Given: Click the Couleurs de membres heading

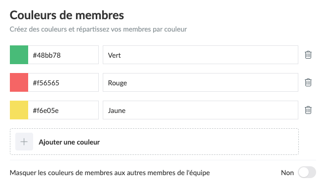Looking at the screenshot, I should 67,15.
